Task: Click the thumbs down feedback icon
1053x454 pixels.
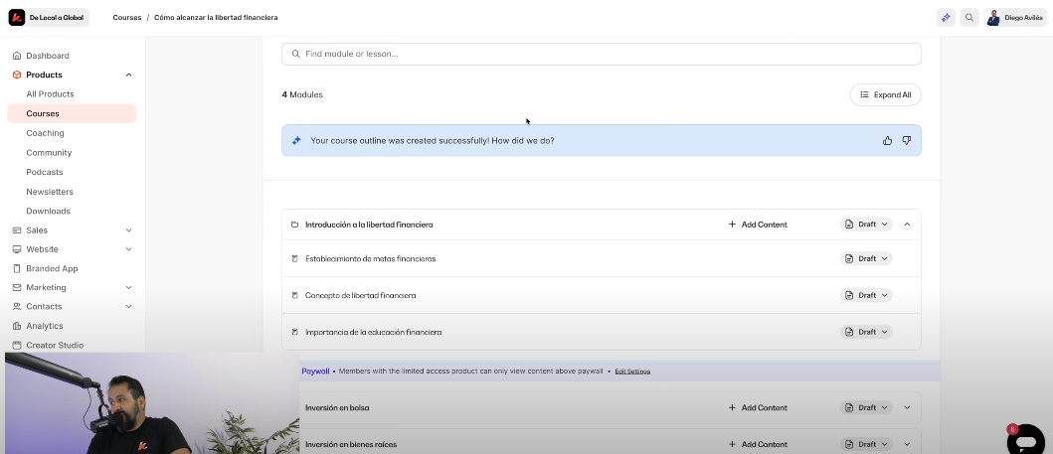Action: pyautogui.click(x=906, y=141)
